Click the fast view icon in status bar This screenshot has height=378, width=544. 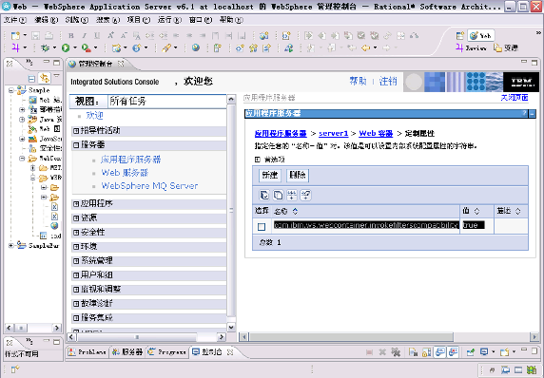click(x=15, y=369)
